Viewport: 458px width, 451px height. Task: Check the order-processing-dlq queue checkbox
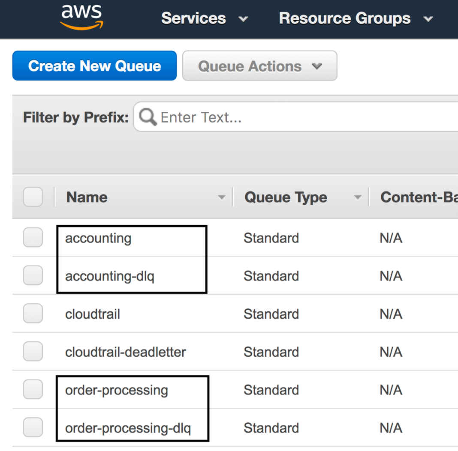(x=33, y=427)
